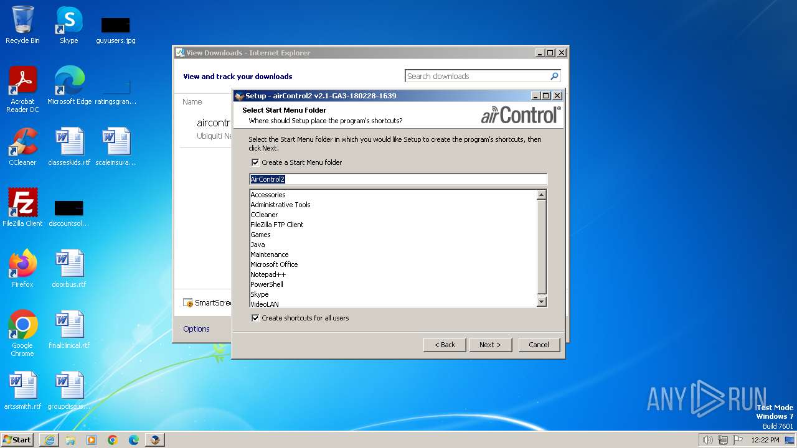Viewport: 797px width, 448px height.
Task: Click Next to continue Setup
Action: (x=490, y=345)
